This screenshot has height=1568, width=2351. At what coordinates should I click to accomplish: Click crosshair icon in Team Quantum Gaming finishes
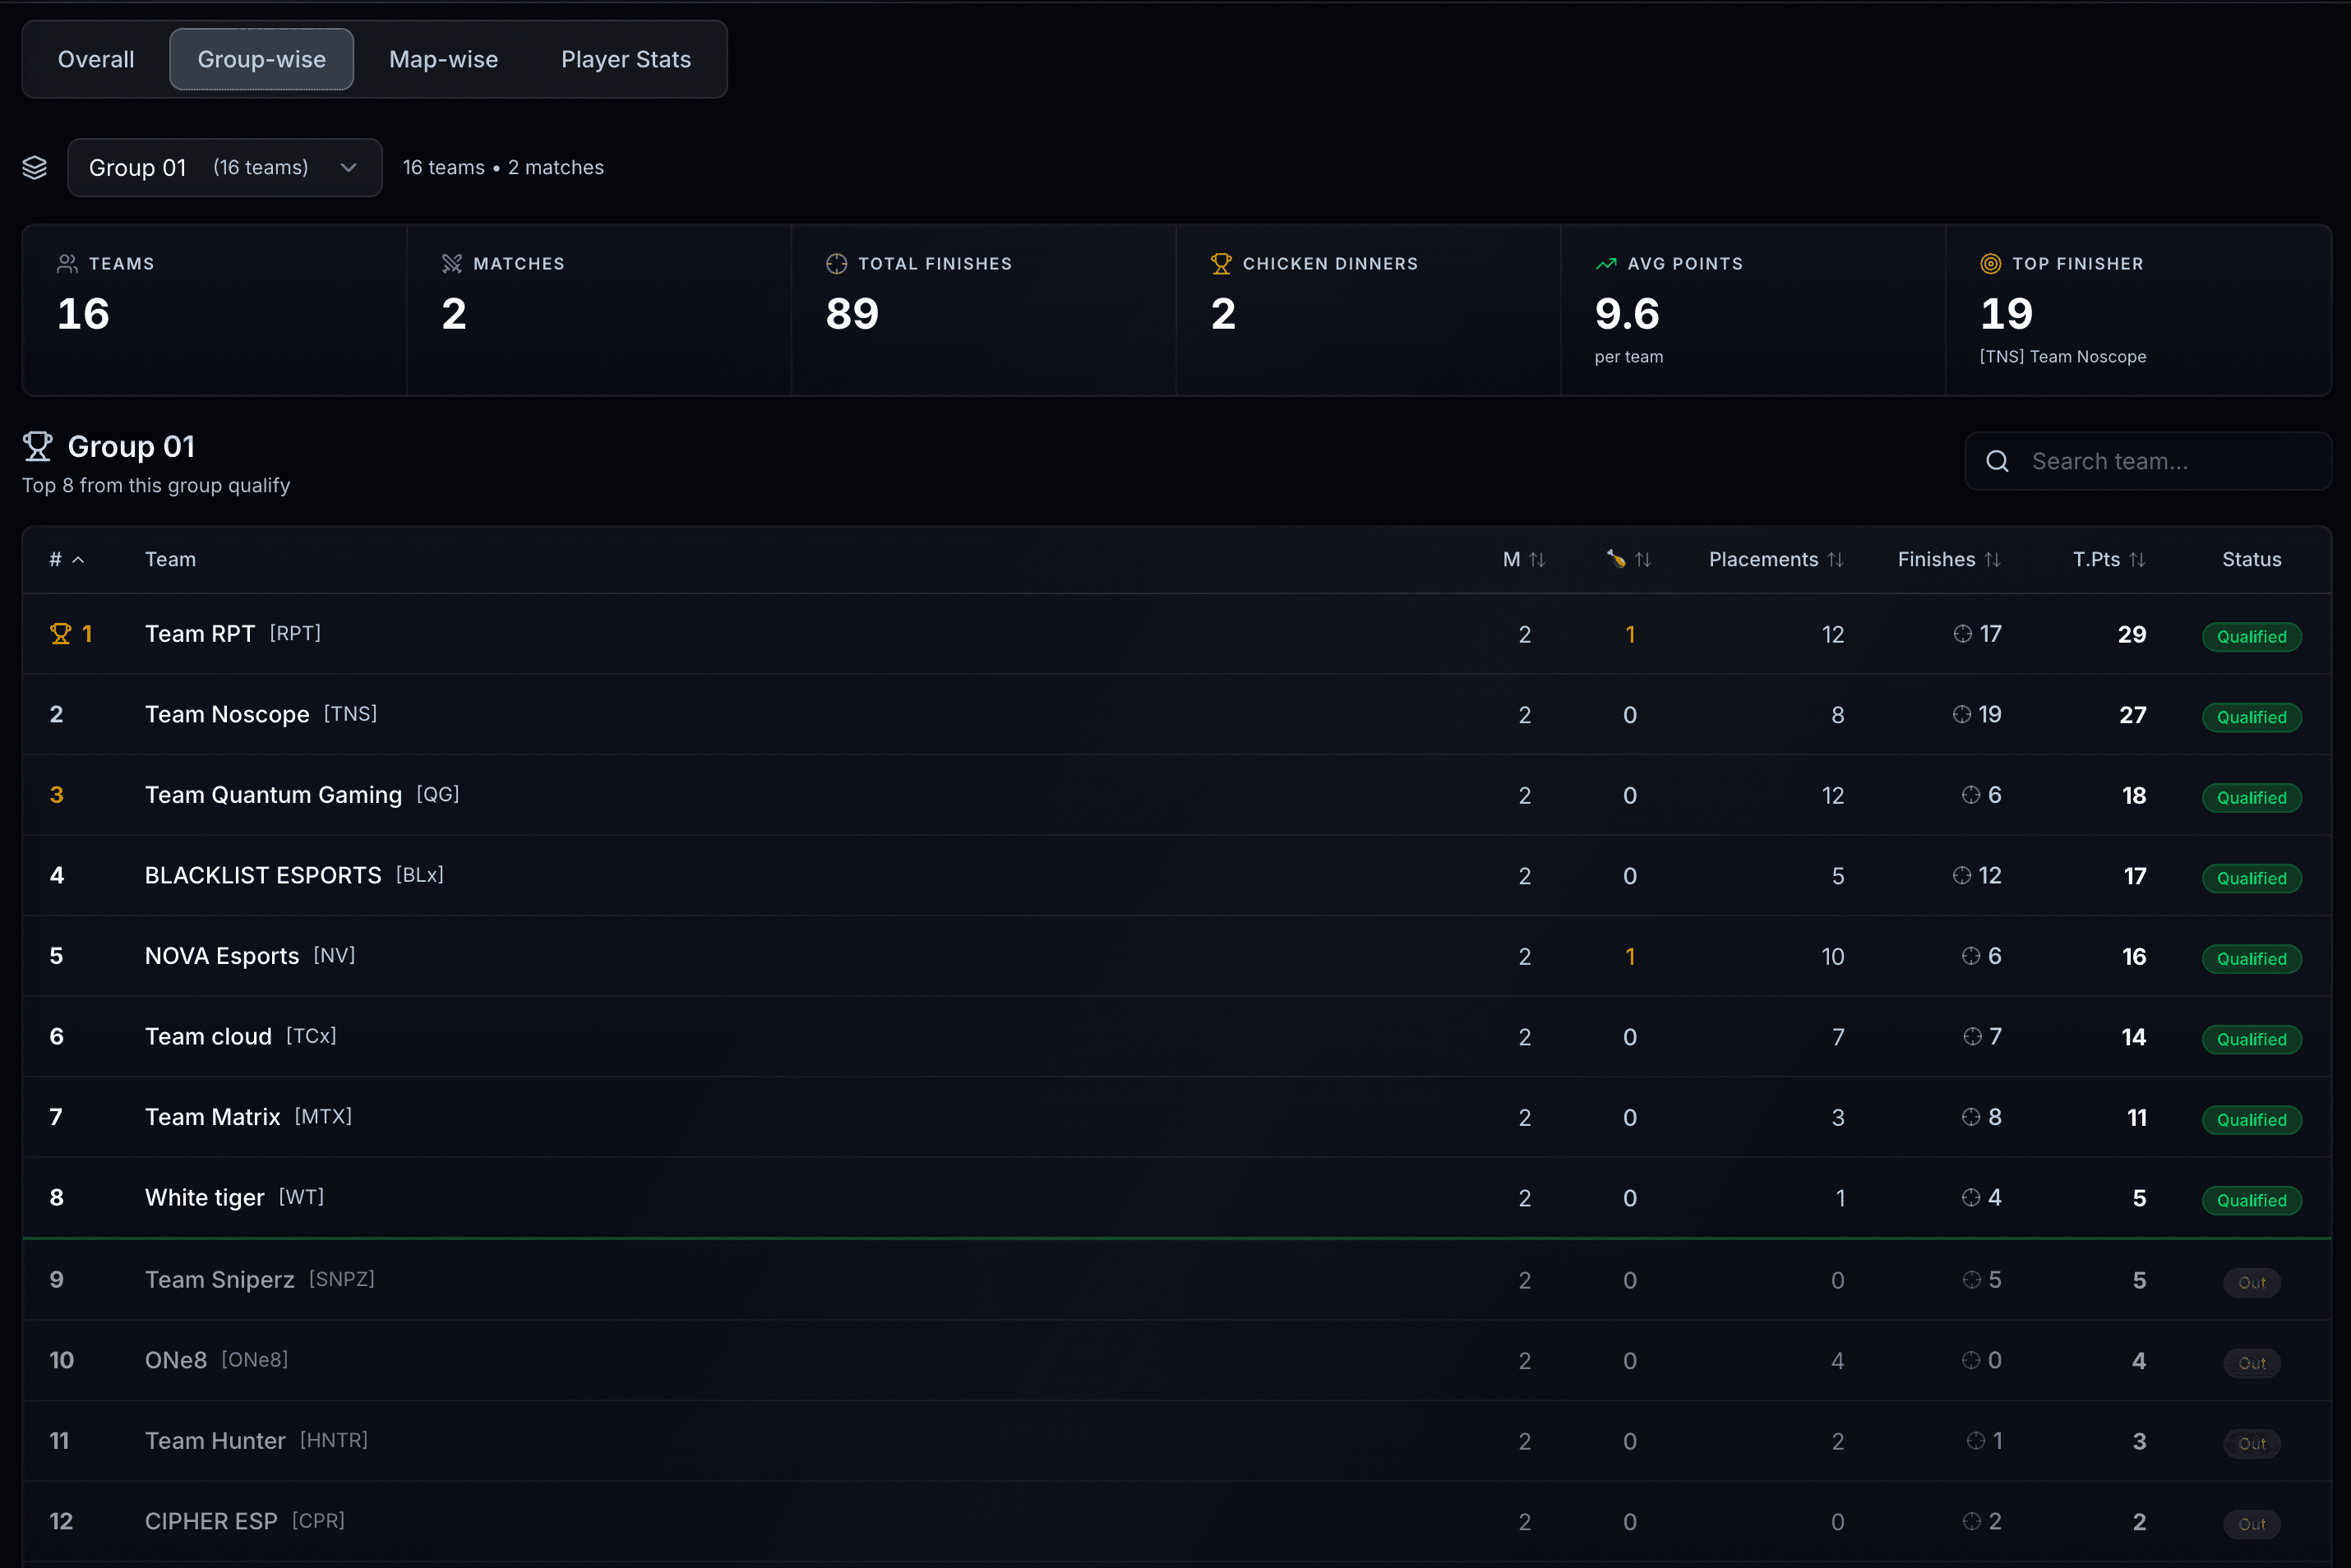pos(1970,794)
